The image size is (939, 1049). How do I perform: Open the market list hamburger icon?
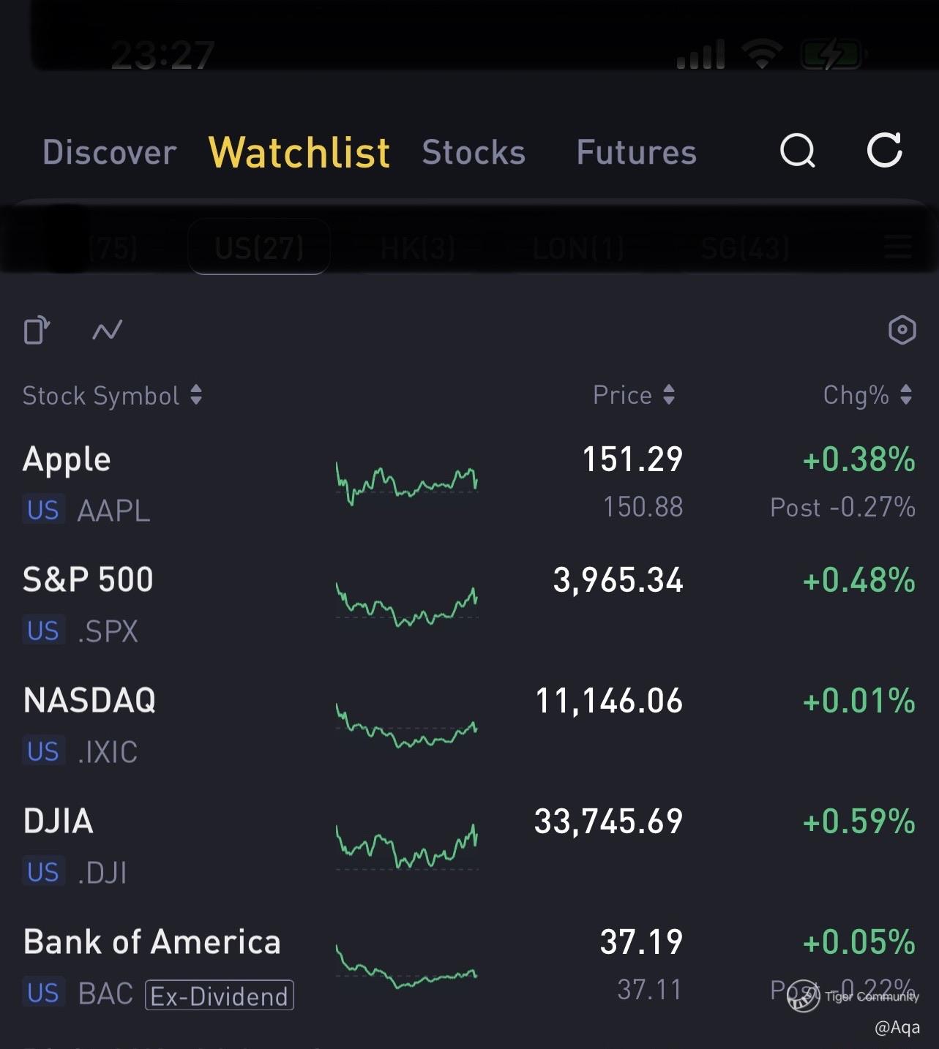[x=897, y=247]
